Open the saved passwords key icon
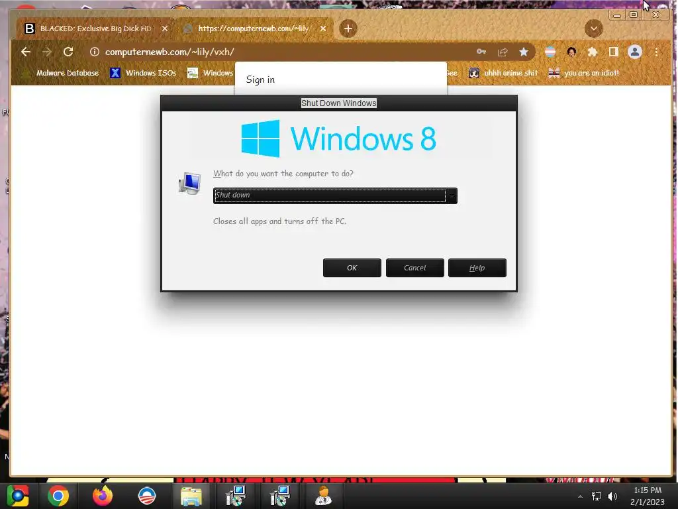Viewport: 678px width, 509px height. tap(481, 52)
